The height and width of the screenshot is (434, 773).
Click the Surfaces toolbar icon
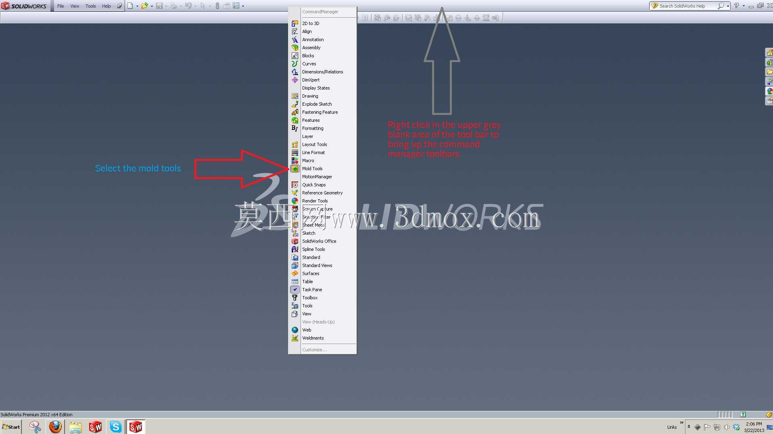point(295,273)
